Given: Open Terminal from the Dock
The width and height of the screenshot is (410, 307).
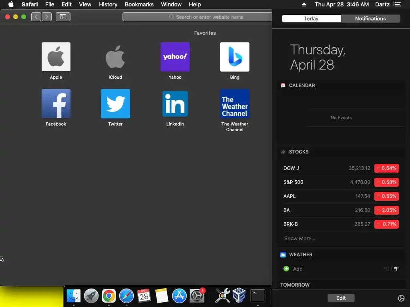Looking at the screenshot, I should [x=258, y=296].
